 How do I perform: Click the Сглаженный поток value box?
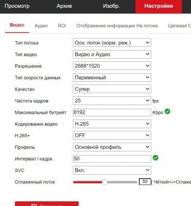point(145,182)
